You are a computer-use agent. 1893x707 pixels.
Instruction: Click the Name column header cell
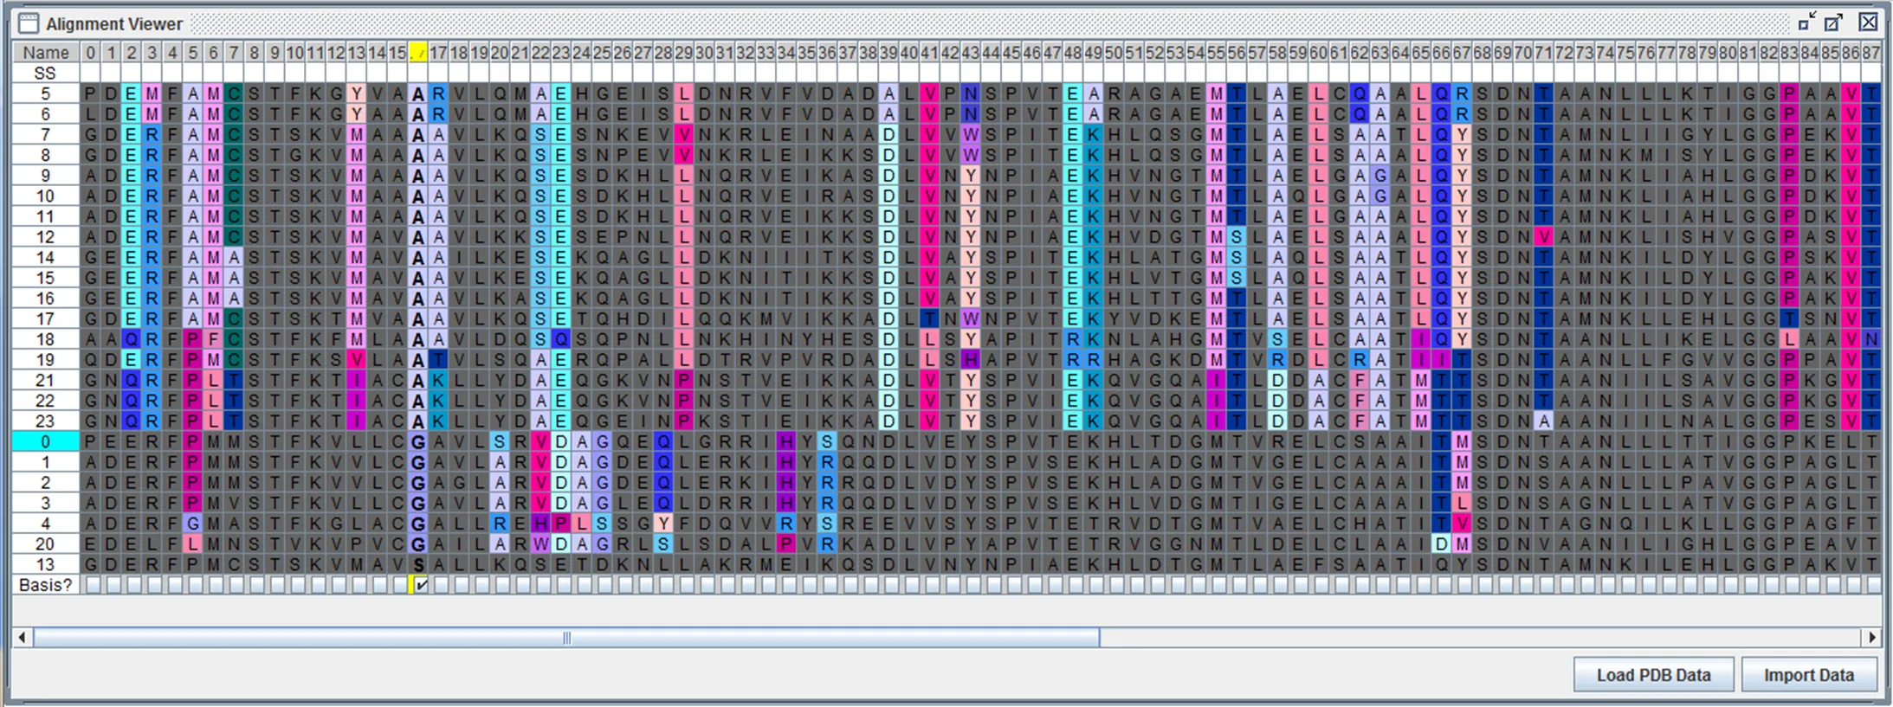click(46, 53)
